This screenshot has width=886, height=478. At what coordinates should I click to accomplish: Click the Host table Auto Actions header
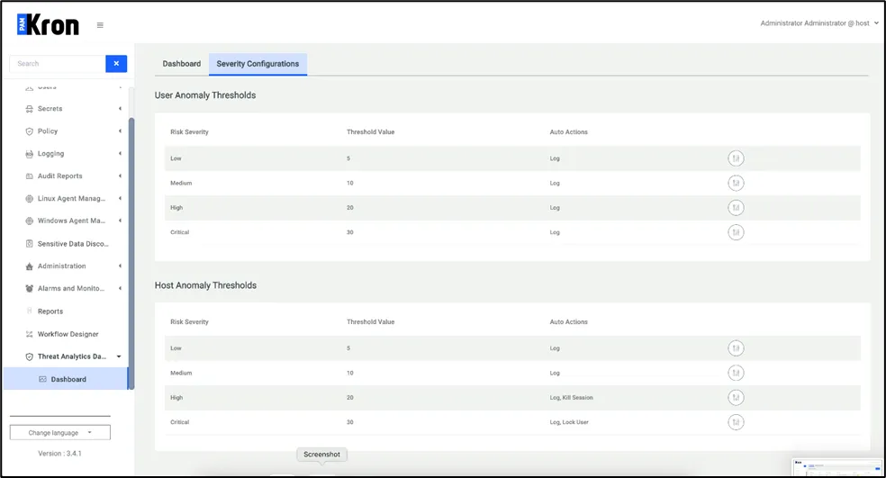pyautogui.click(x=568, y=322)
